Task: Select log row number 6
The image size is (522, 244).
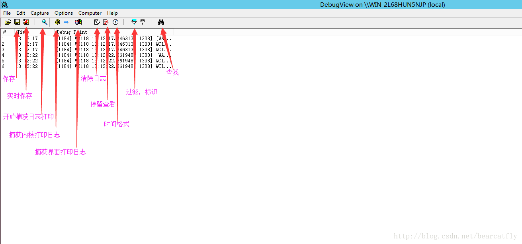Action: coord(87,66)
